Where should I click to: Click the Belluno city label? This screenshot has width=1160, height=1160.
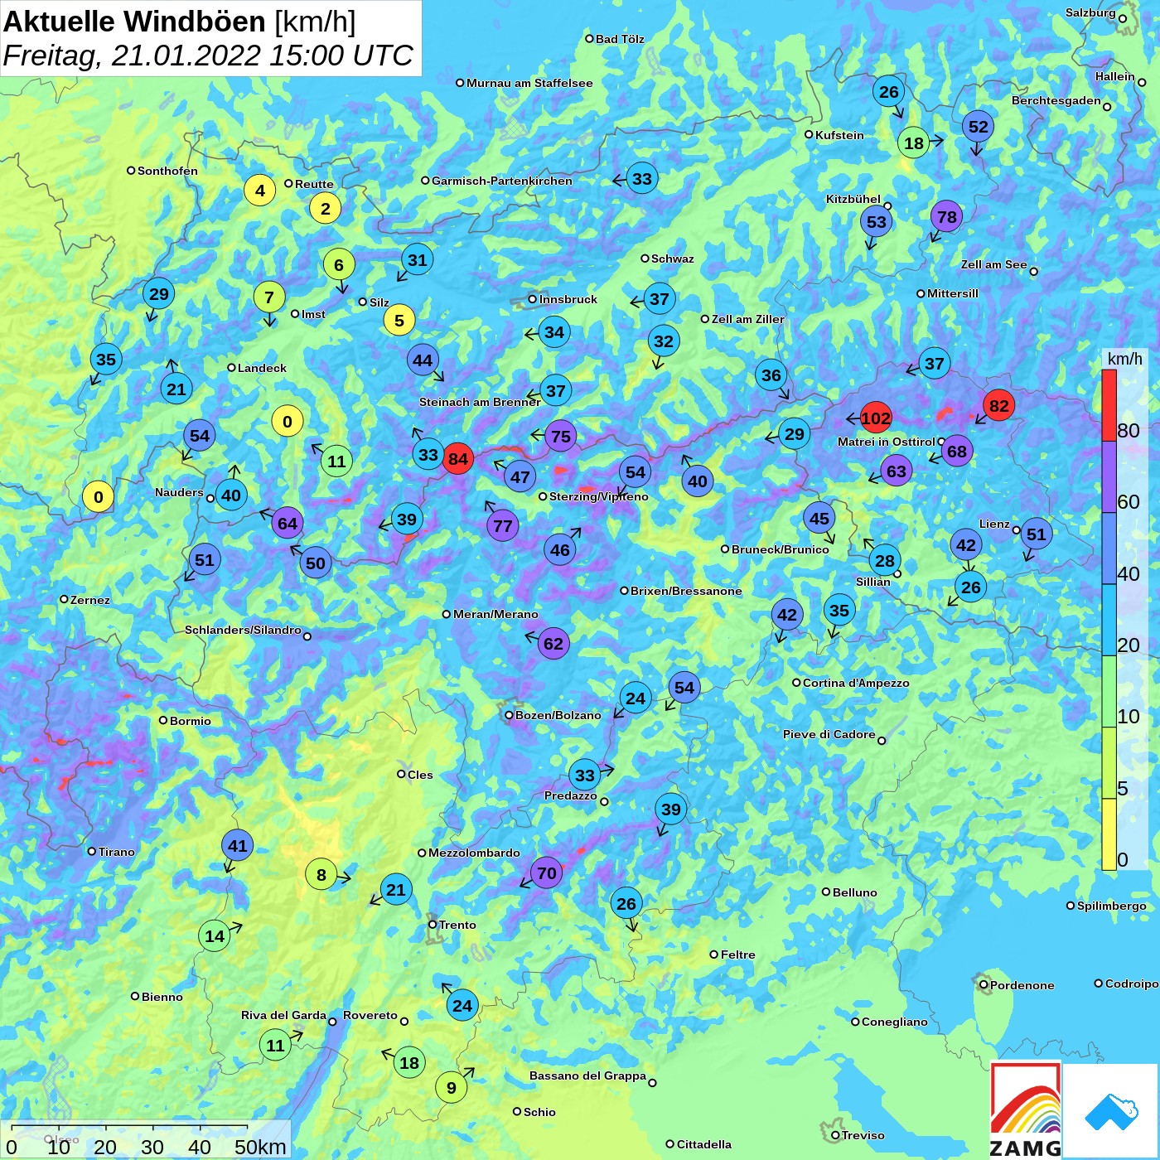[x=855, y=892]
